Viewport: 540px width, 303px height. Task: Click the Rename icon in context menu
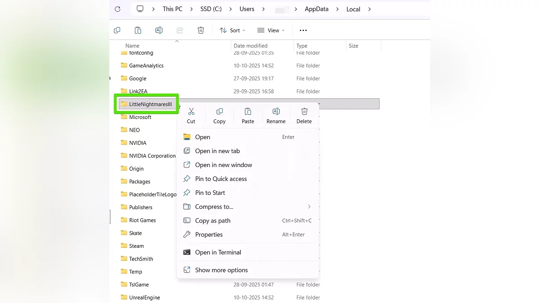276,112
